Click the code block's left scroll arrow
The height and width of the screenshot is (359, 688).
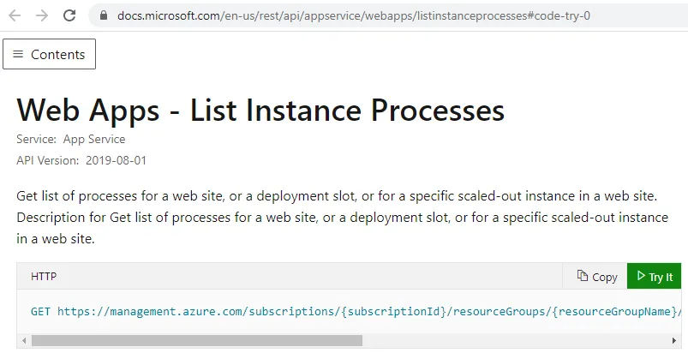tap(24, 340)
